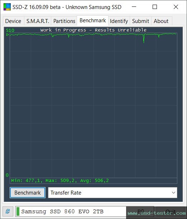Click the refresh arrows icon beside drive name
Screen dimensions: 187x219
pos(8,211)
